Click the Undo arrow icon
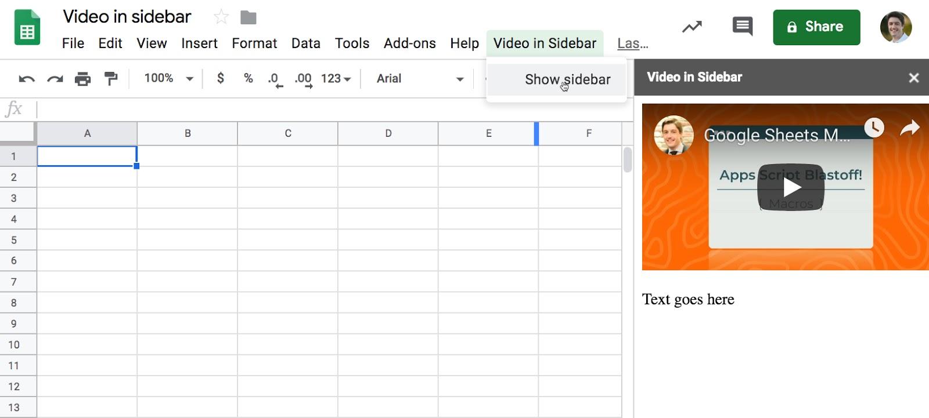 [x=27, y=79]
